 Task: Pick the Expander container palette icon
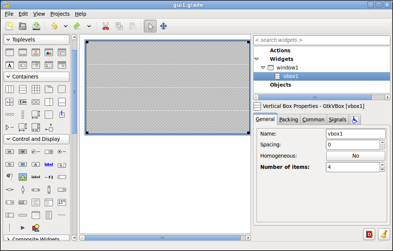point(10,127)
